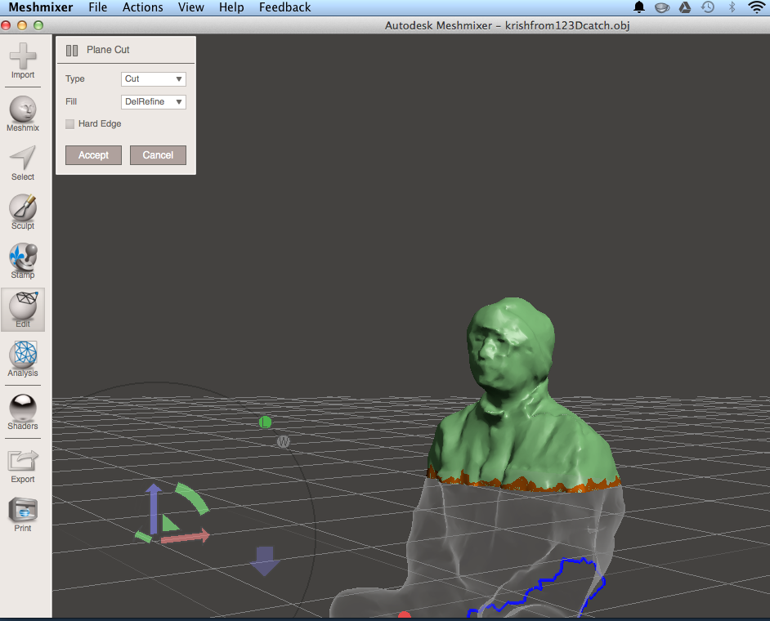Open the Actions menu

click(x=142, y=7)
